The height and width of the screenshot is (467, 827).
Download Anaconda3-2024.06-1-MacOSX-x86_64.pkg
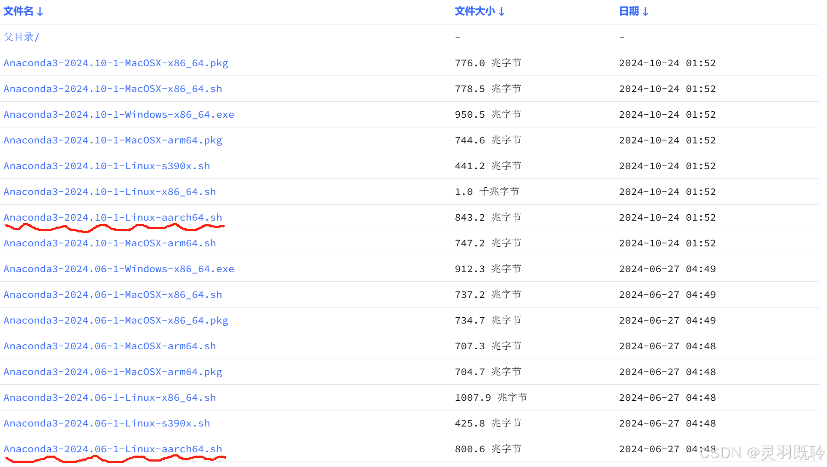[116, 321]
